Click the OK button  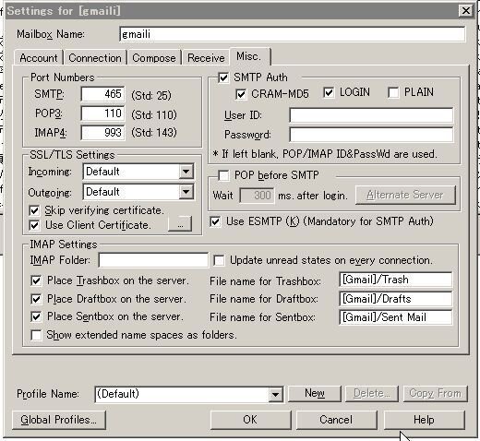(x=250, y=420)
